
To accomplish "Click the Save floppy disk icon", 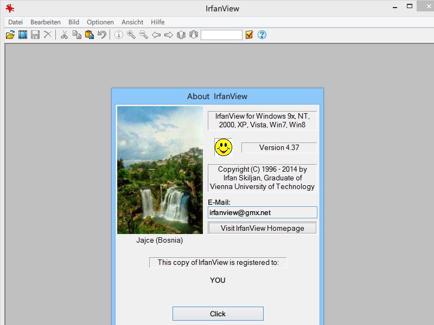I will [35, 35].
